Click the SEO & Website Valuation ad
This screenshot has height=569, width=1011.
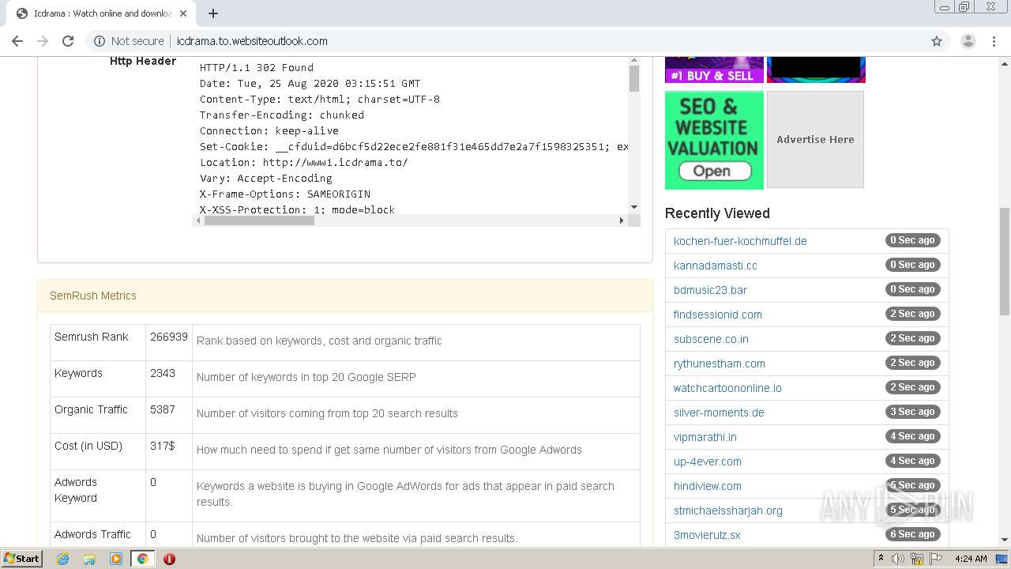(714, 140)
